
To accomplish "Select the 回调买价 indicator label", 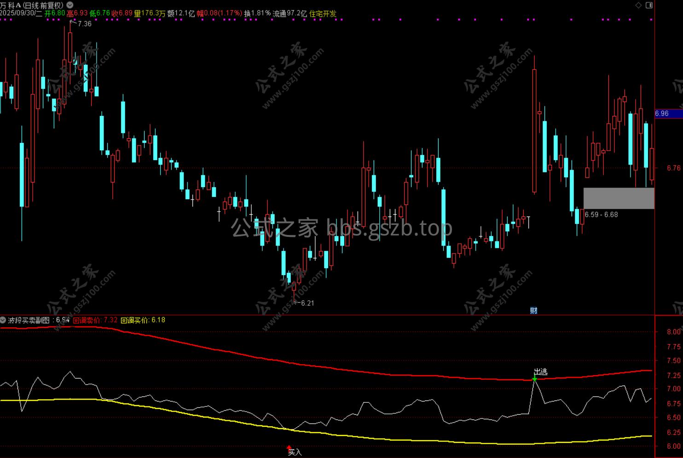I will point(135,320).
